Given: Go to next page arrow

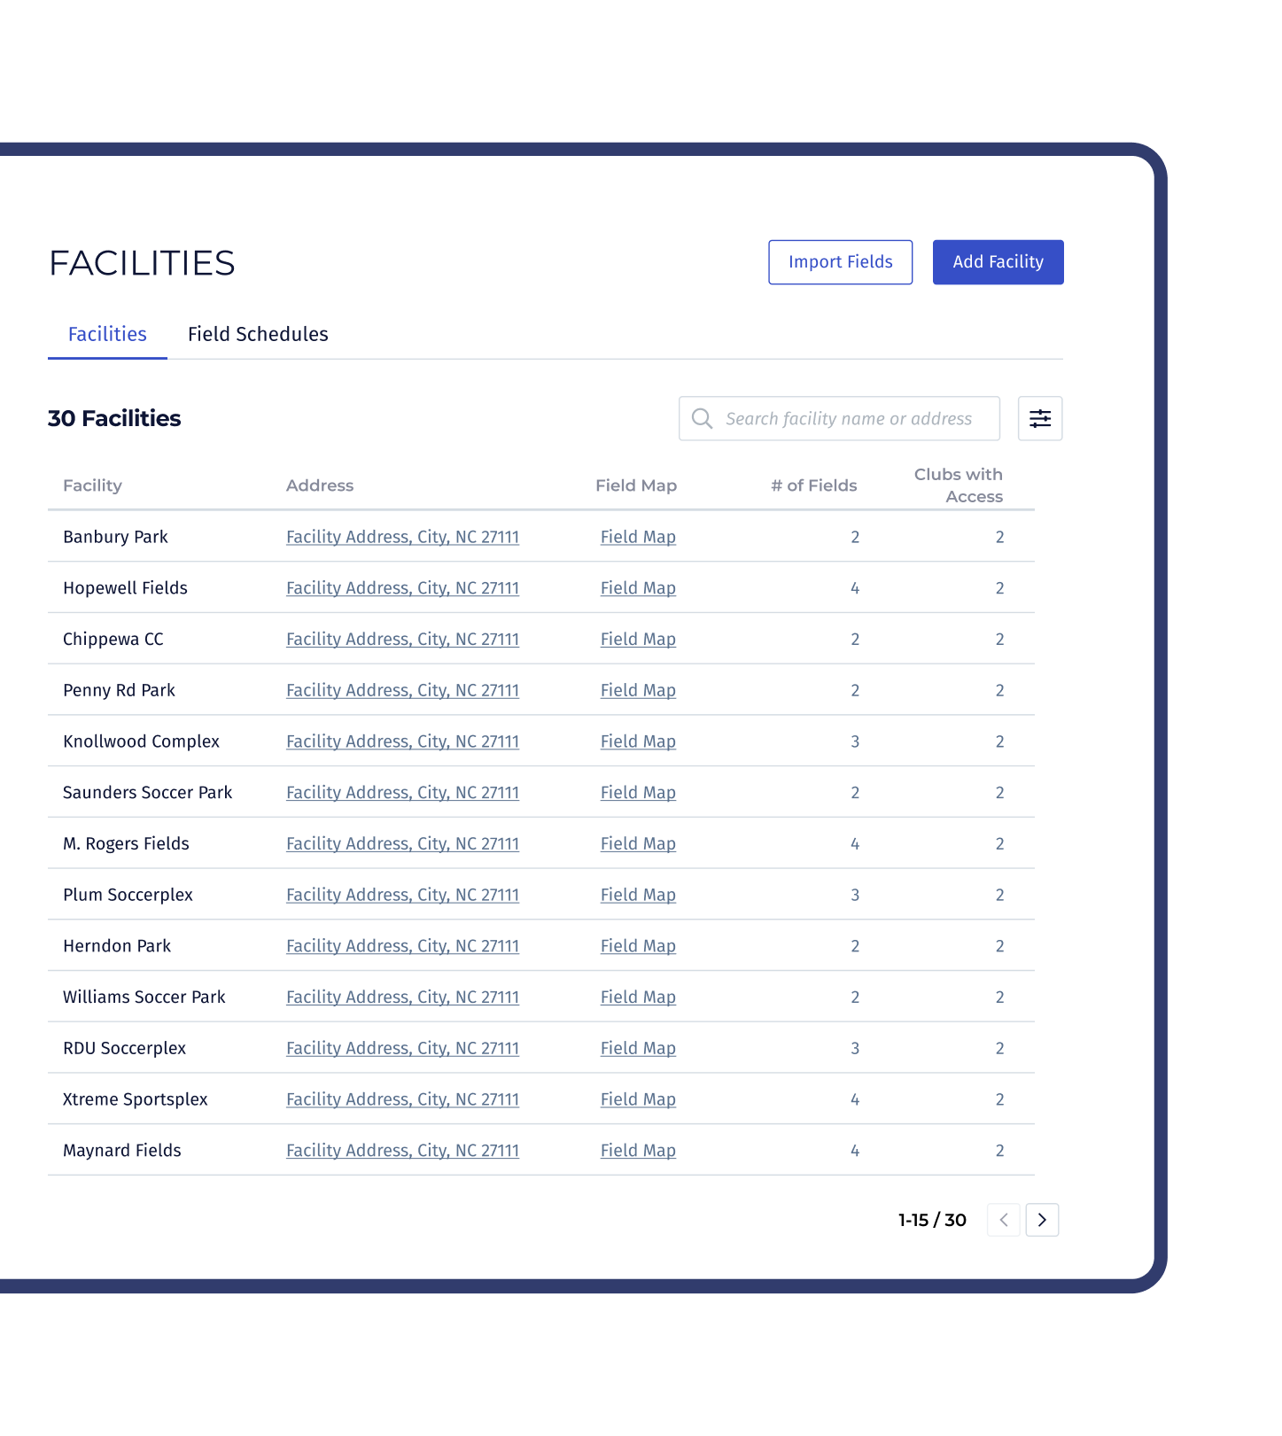Looking at the screenshot, I should pos(1042,1220).
